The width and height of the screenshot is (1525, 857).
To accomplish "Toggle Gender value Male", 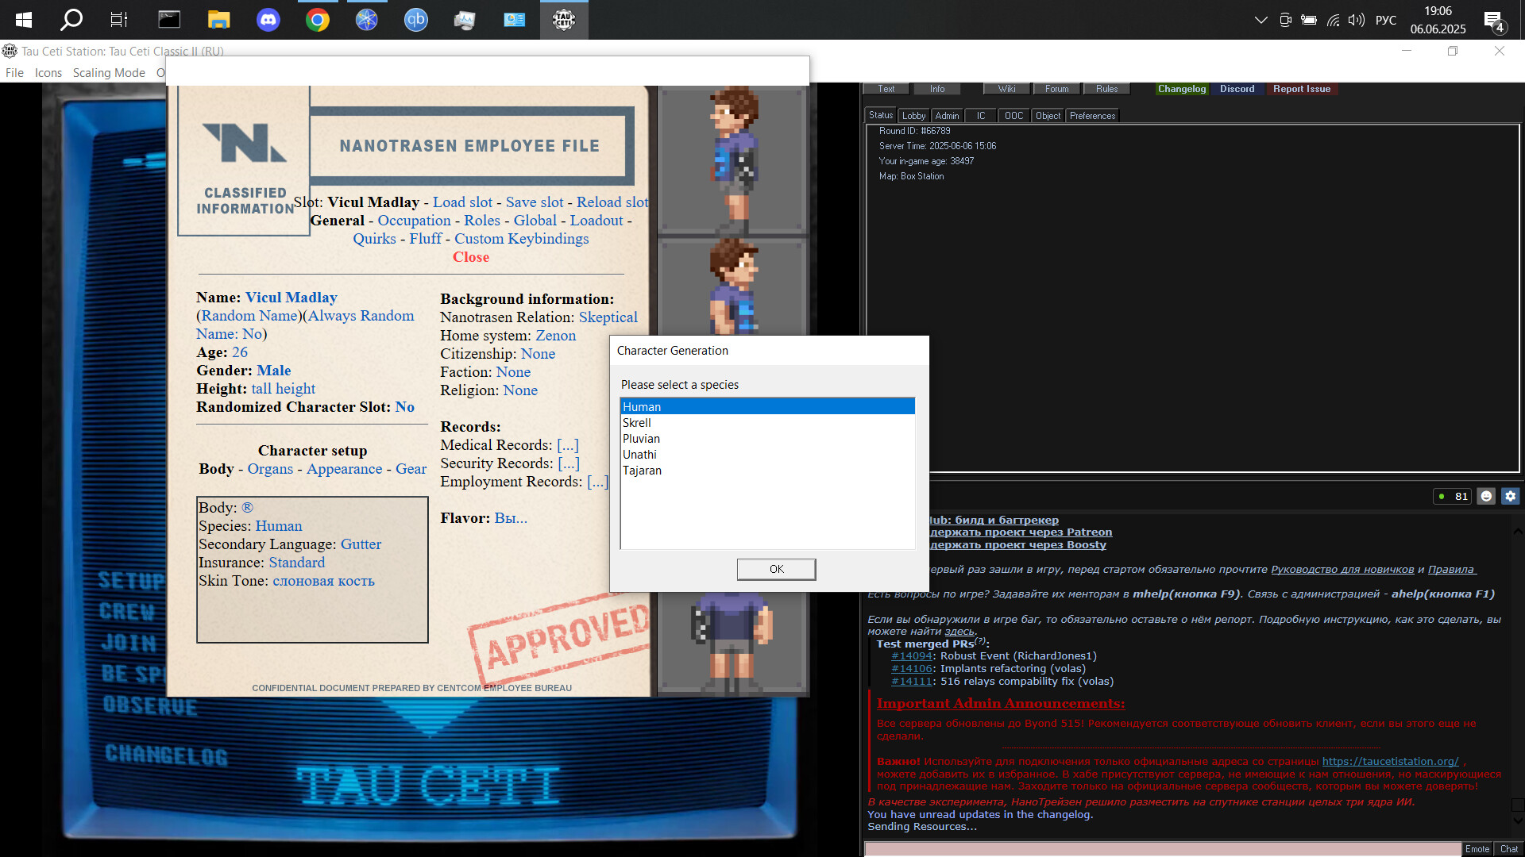I will point(273,371).
